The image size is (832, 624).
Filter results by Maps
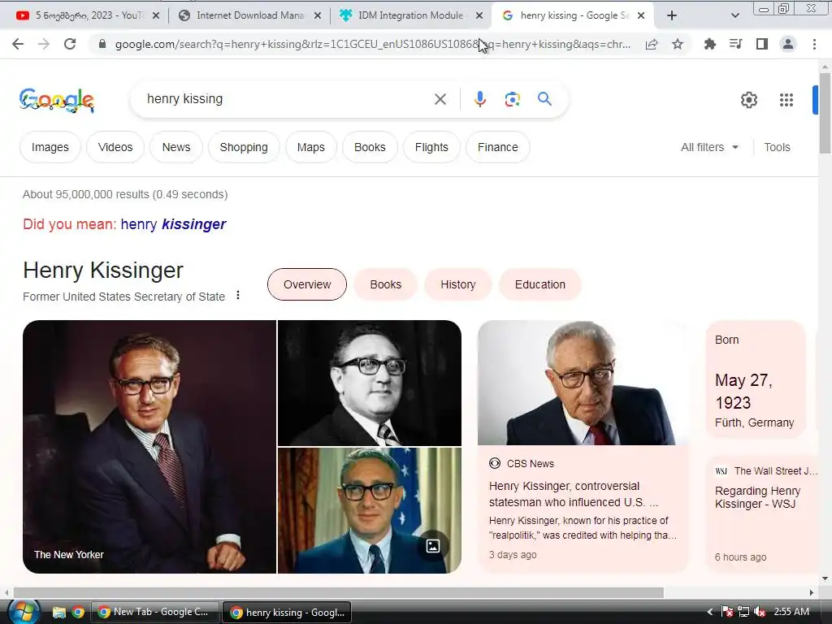click(x=311, y=147)
